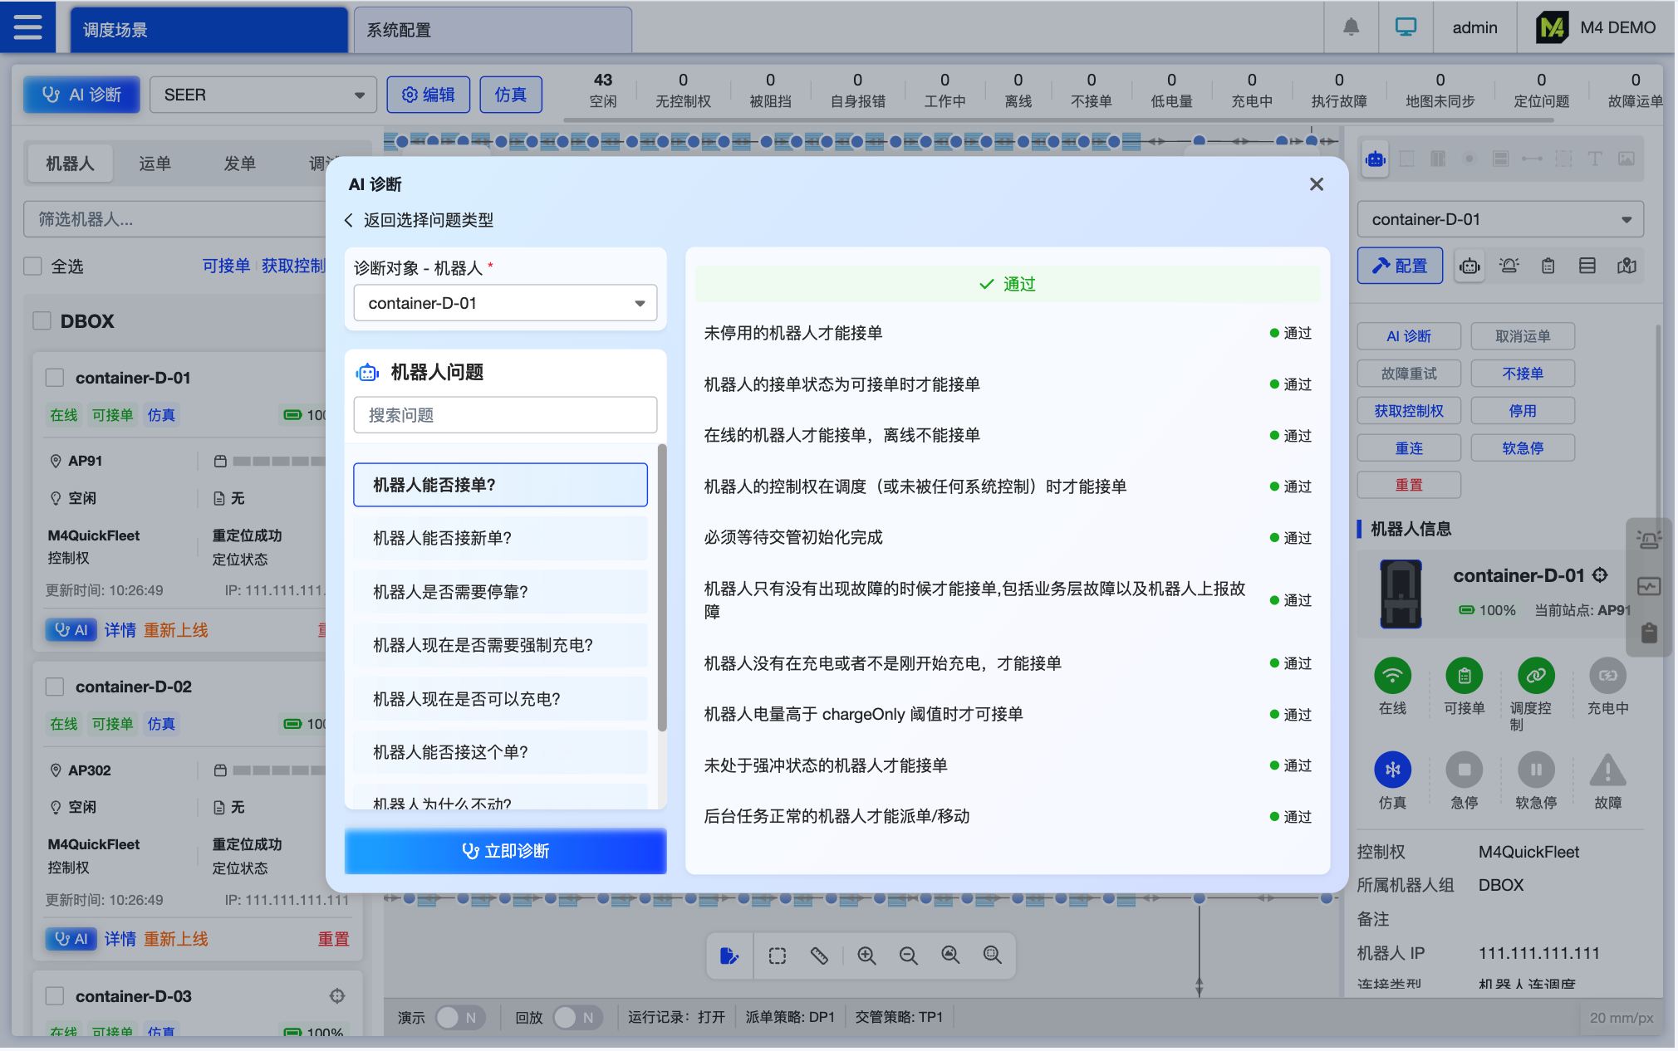
Task: Expand the 诊断对象 container-D-01 dropdown
Action: (505, 303)
